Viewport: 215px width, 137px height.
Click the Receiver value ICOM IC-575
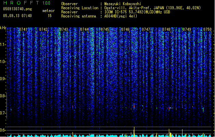tap(116, 12)
